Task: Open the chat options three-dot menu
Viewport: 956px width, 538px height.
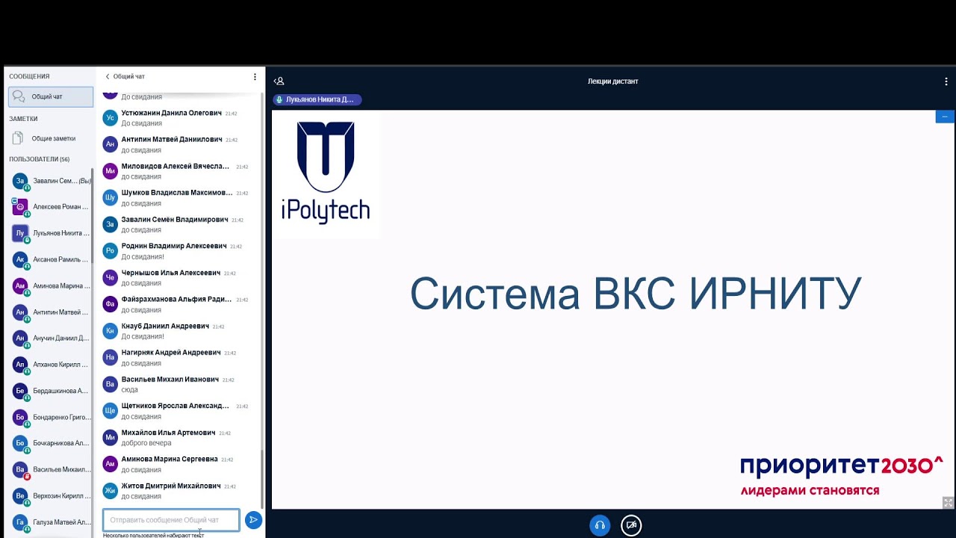Action: click(255, 76)
